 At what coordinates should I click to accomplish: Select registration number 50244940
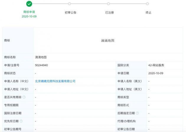[41, 65]
